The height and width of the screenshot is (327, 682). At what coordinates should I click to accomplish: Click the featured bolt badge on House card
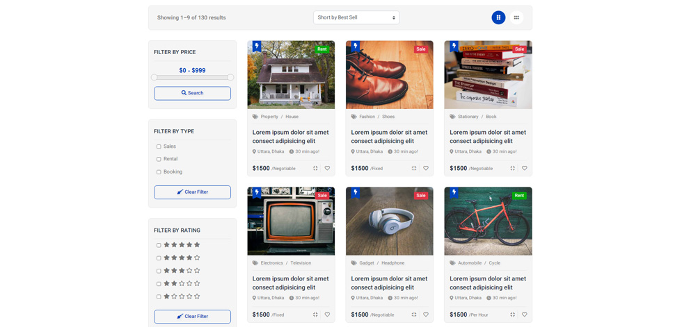coord(257,46)
